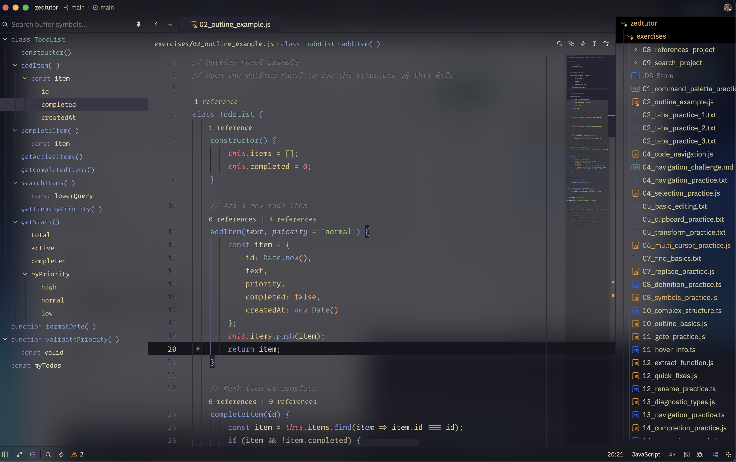Toggle the terminal panel icon

(687, 454)
